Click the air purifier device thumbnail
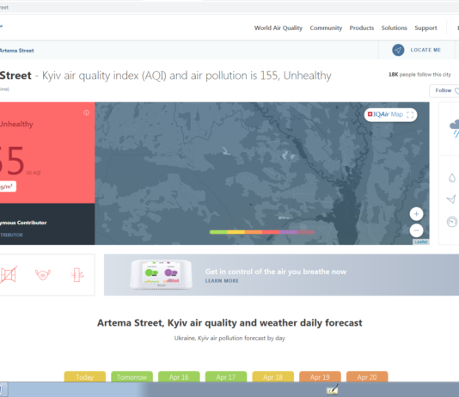Image resolution: width=459 pixels, height=397 pixels. (162, 274)
